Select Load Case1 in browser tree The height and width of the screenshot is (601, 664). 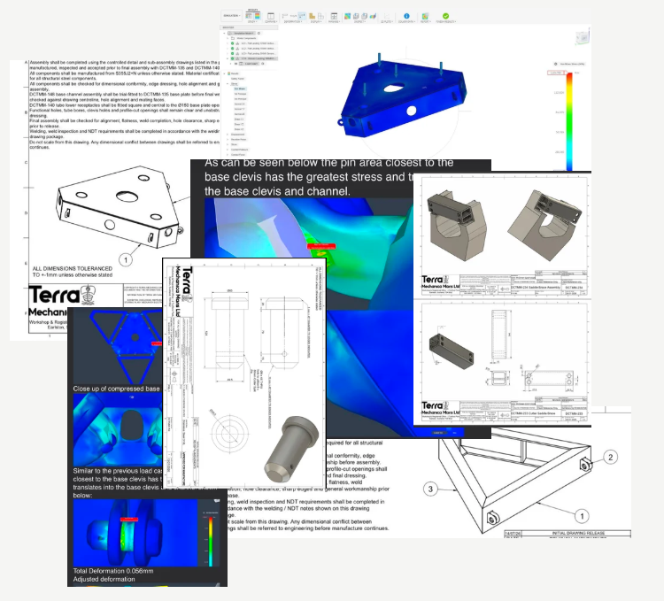click(249, 64)
